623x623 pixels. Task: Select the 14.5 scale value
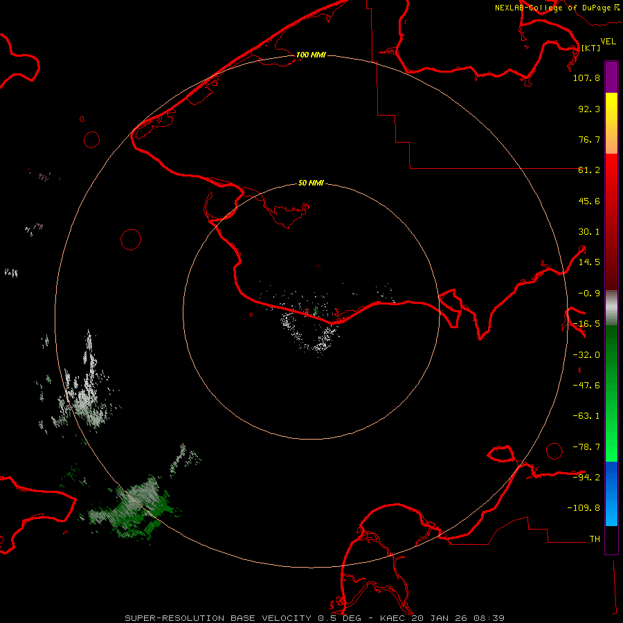click(x=589, y=262)
